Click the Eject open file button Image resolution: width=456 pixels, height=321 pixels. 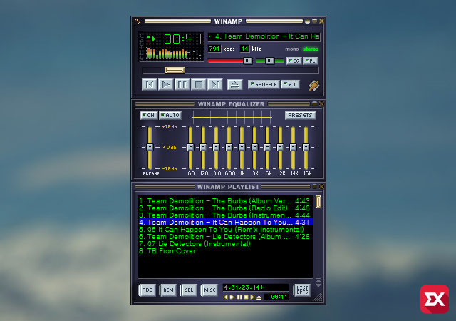(234, 84)
